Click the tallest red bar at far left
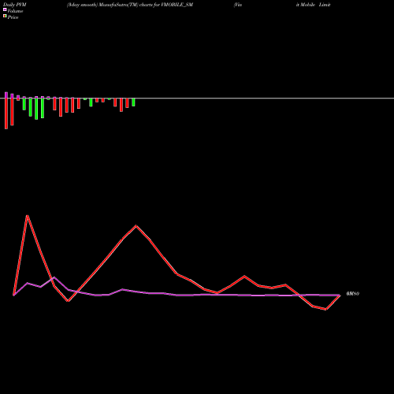 click(x=6, y=113)
